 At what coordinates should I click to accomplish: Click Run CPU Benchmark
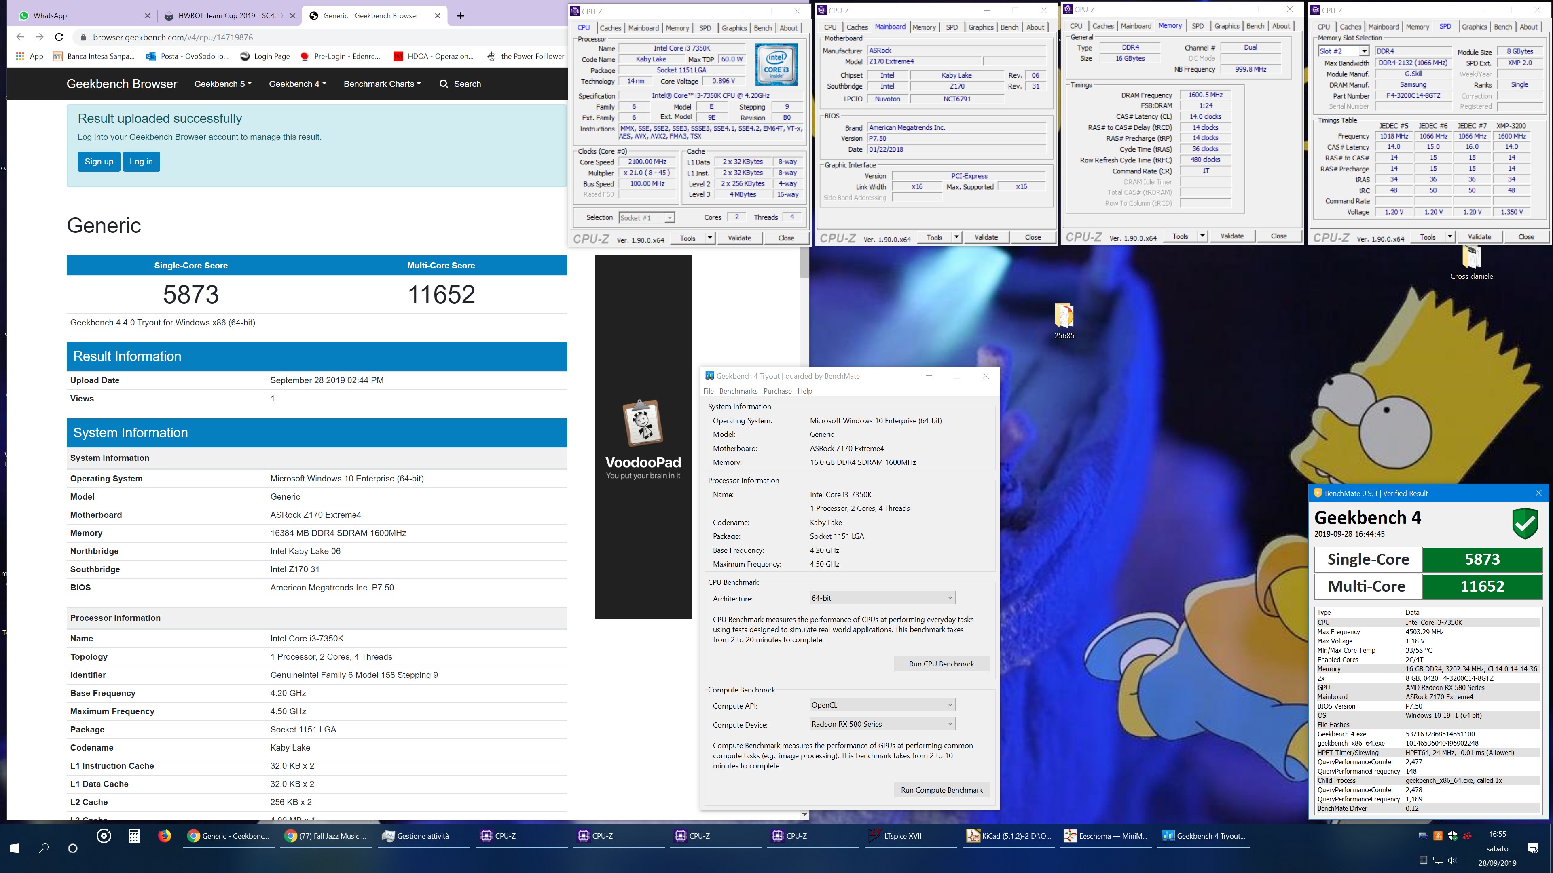click(941, 663)
